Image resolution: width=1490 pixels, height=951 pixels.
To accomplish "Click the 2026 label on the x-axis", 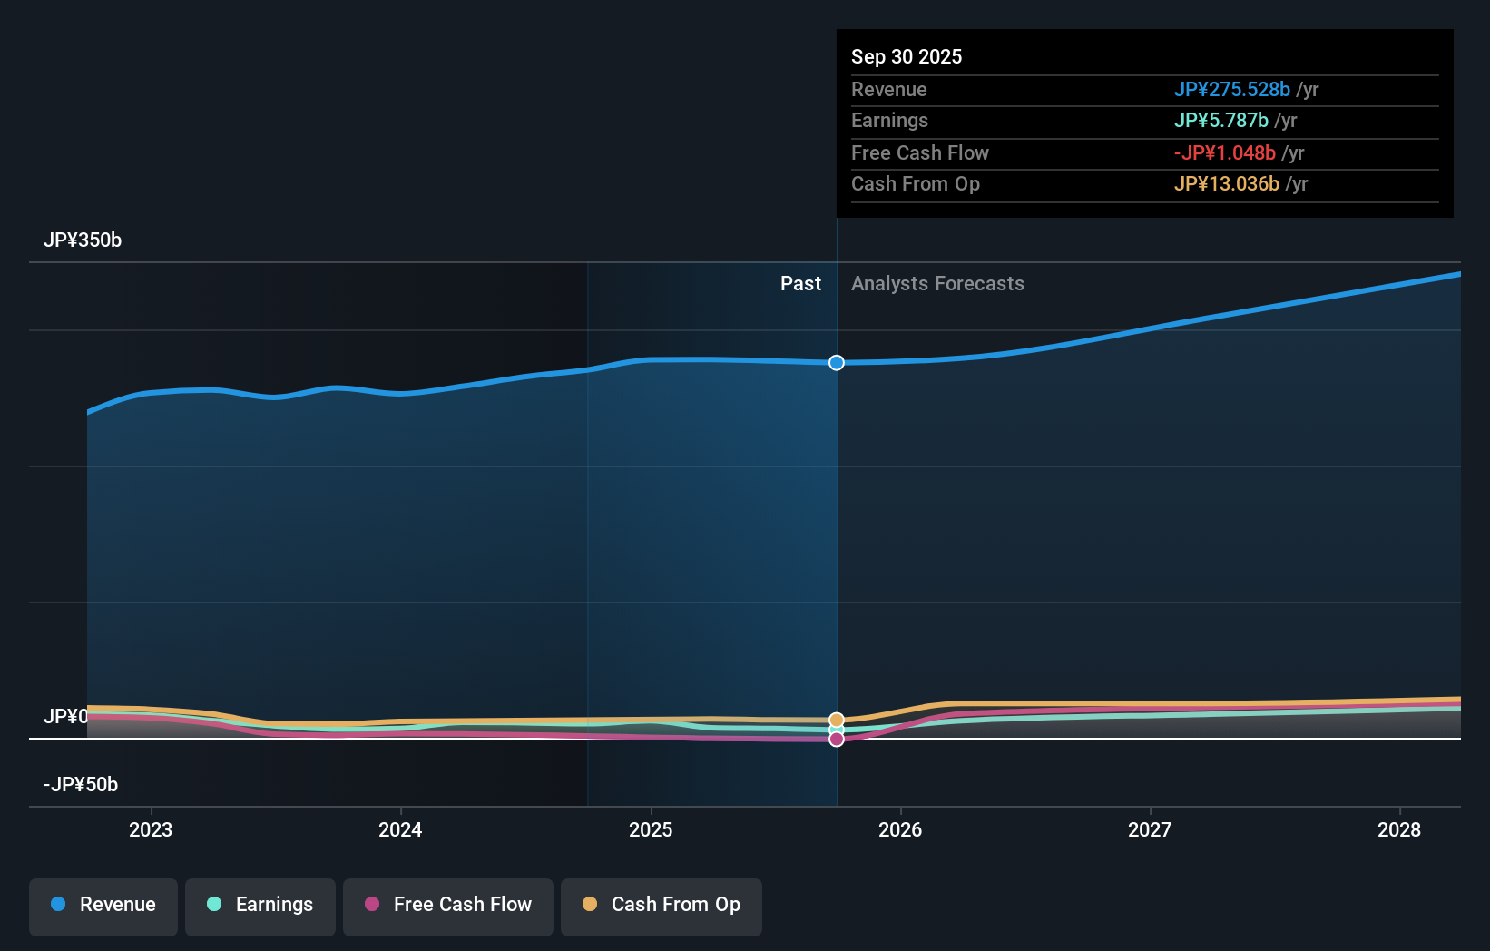I will tap(900, 829).
